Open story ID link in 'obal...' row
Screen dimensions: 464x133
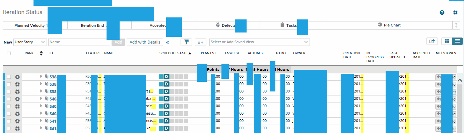pyautogui.click(x=53, y=99)
